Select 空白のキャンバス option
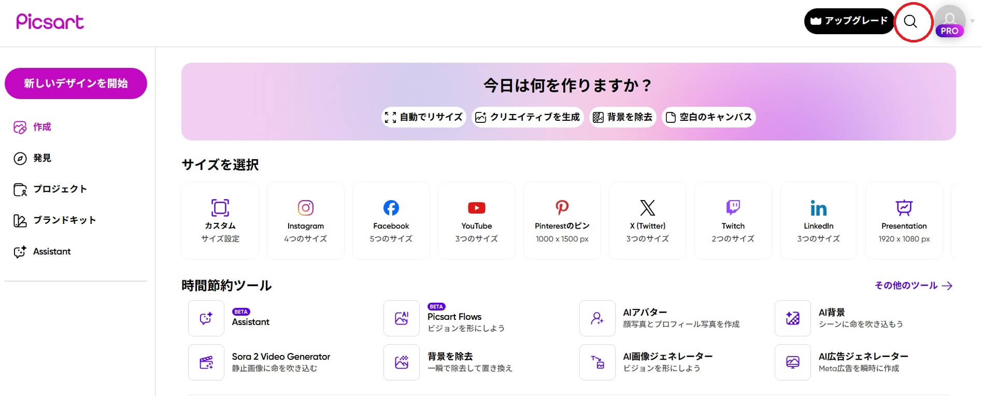The height and width of the screenshot is (396, 982). [708, 117]
